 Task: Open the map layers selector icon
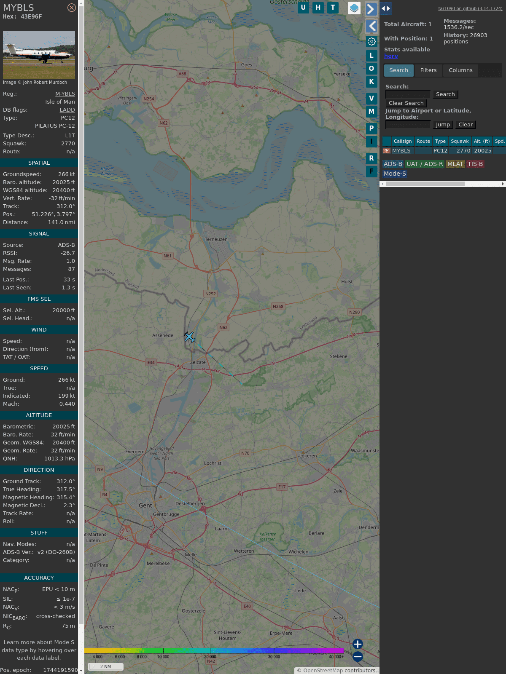pyautogui.click(x=354, y=8)
